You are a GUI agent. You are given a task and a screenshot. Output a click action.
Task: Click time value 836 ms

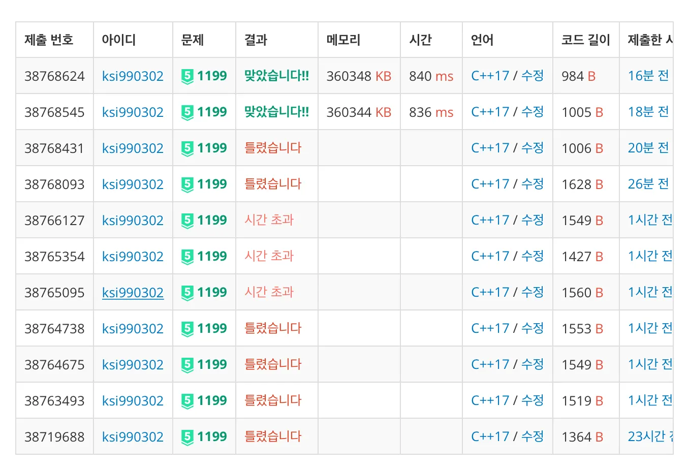pyautogui.click(x=431, y=112)
